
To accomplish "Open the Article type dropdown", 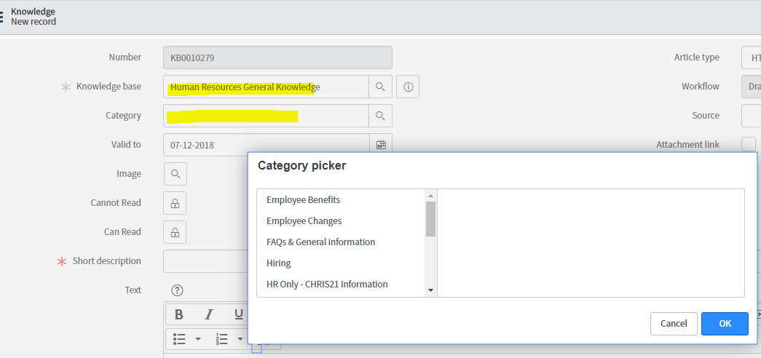I will pos(752,57).
